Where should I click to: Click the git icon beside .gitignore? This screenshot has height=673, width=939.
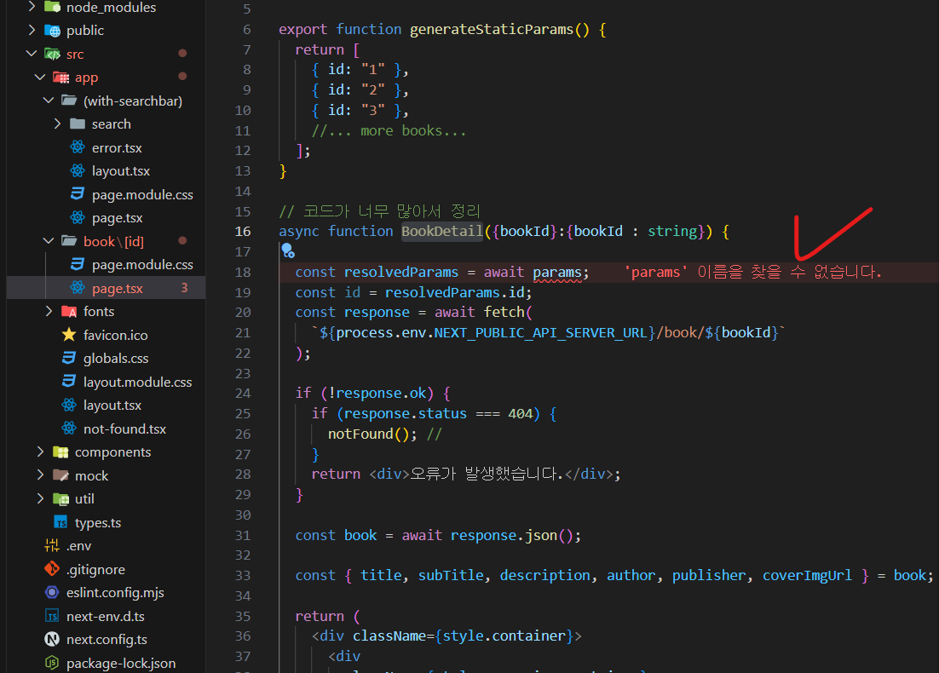(52, 569)
